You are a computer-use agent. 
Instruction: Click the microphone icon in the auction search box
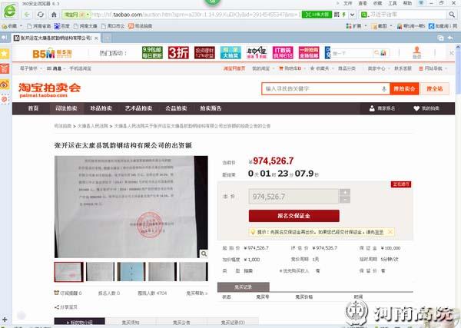(x=383, y=89)
